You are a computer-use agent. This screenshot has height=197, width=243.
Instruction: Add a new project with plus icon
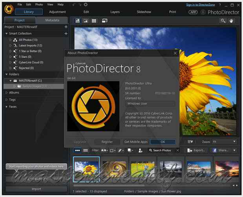pos(66,27)
